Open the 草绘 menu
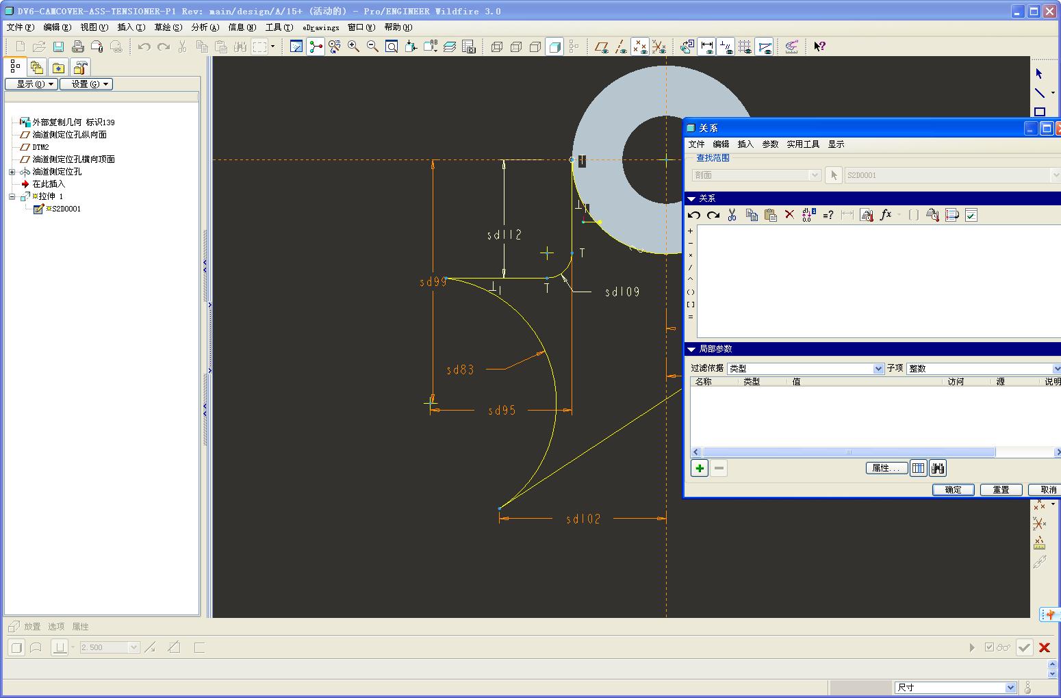 point(168,27)
